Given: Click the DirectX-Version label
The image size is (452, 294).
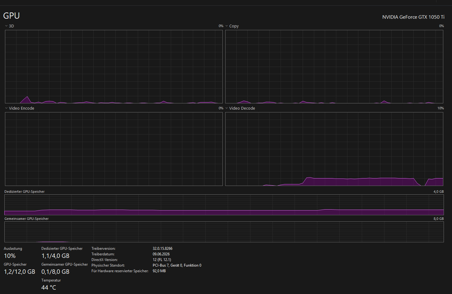Looking at the screenshot, I should pyautogui.click(x=105, y=260).
